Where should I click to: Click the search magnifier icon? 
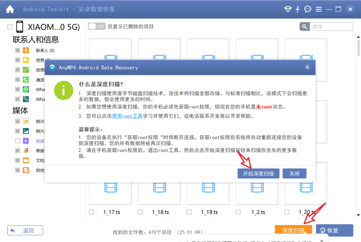305,26
